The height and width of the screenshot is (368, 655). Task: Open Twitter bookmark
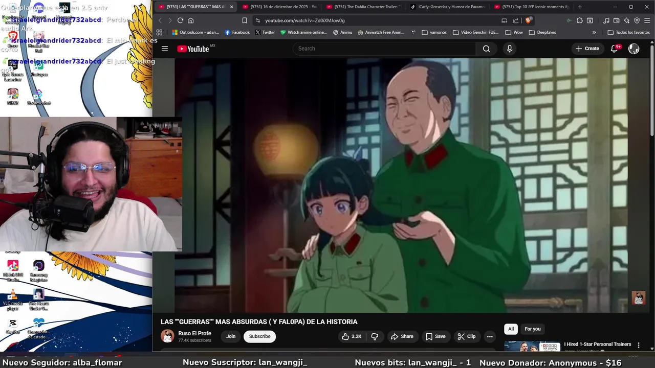click(x=265, y=32)
